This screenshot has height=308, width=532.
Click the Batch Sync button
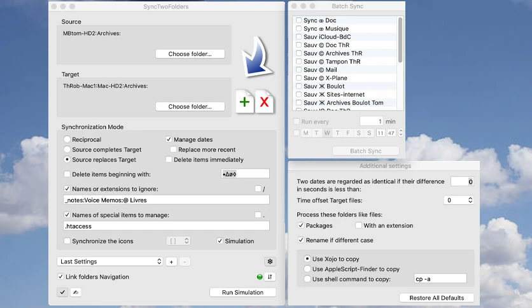pyautogui.click(x=366, y=151)
